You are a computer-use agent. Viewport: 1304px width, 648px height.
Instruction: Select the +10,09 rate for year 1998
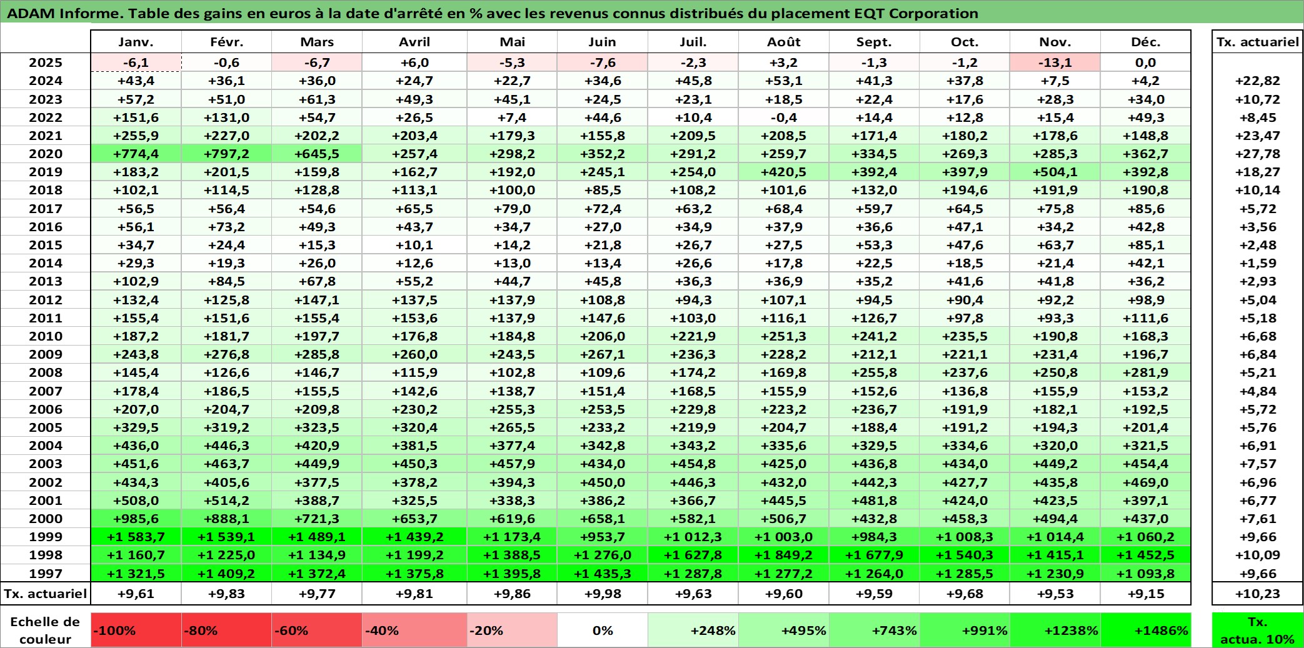(x=1258, y=555)
